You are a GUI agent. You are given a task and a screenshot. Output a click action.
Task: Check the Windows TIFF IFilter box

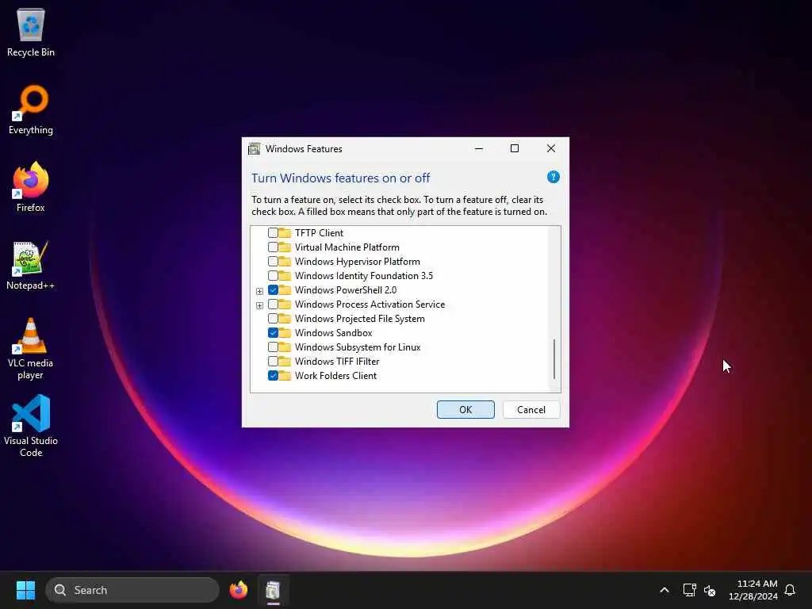pyautogui.click(x=273, y=361)
